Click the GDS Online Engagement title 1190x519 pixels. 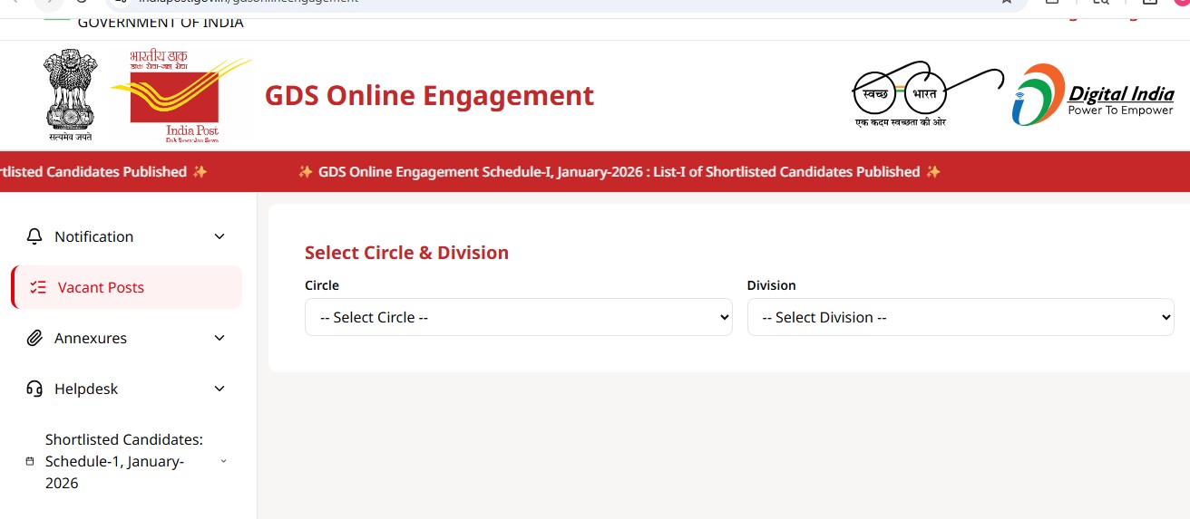click(429, 95)
